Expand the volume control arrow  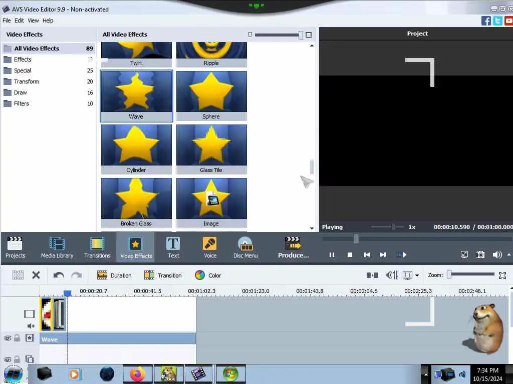click(509, 254)
